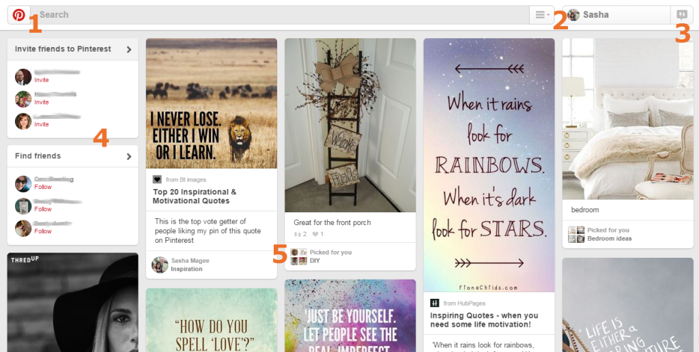Click the Search input field
699x352 pixels.
click(x=279, y=15)
